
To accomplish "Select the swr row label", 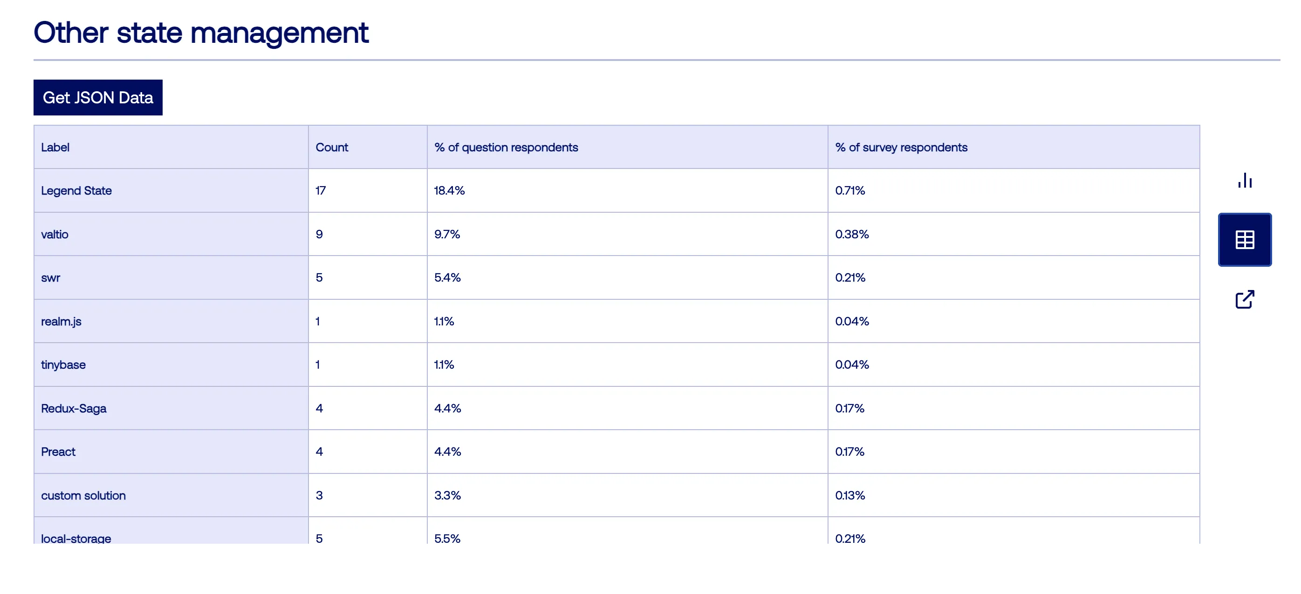I will (50, 277).
